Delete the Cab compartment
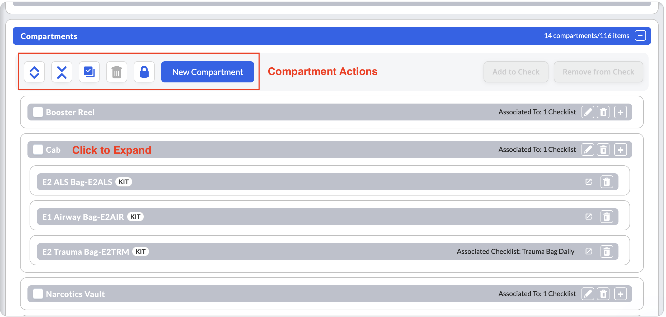 point(603,150)
